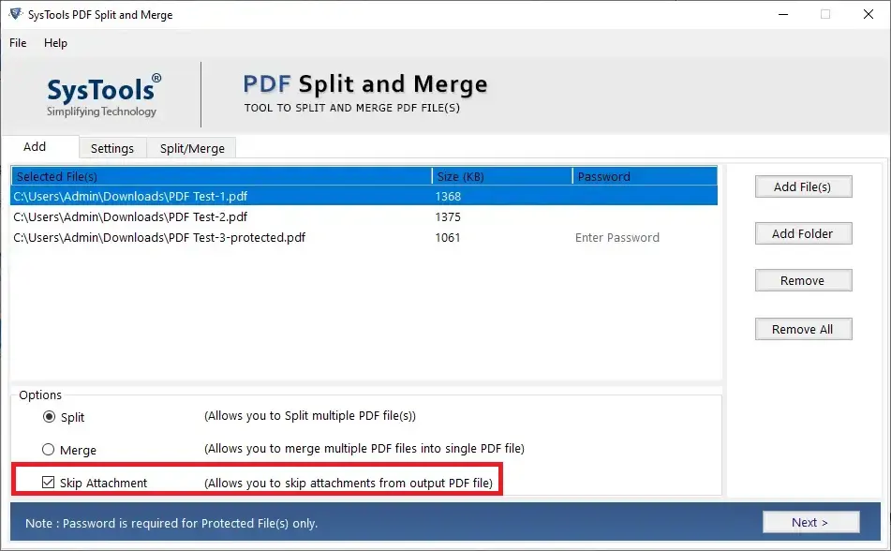Click the size value 1061
The width and height of the screenshot is (891, 551).
448,238
